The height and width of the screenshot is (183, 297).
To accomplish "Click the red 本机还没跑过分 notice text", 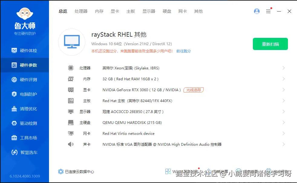I will [132, 51].
